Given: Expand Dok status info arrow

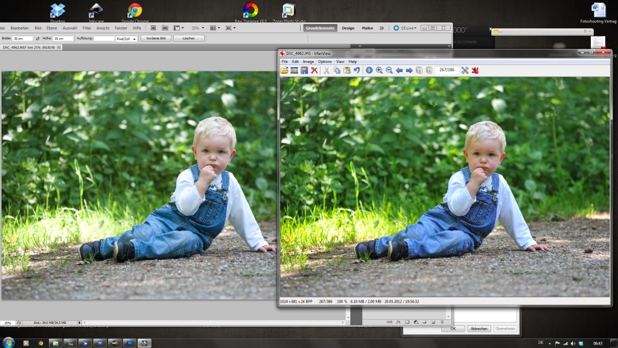Looking at the screenshot, I should click(79, 323).
